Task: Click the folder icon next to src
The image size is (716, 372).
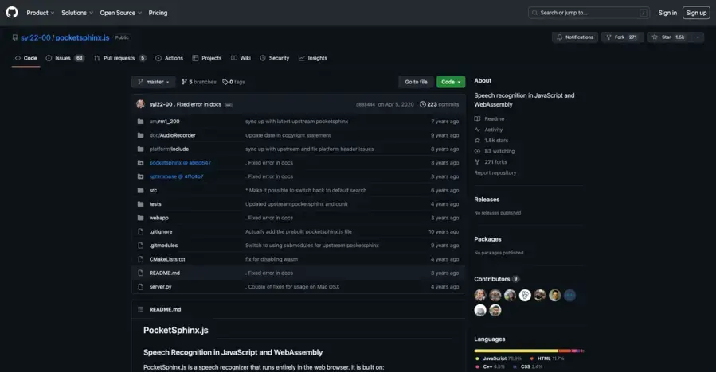Action: (x=141, y=190)
